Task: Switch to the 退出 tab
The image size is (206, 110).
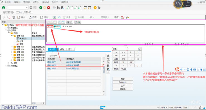Action: [70, 49]
